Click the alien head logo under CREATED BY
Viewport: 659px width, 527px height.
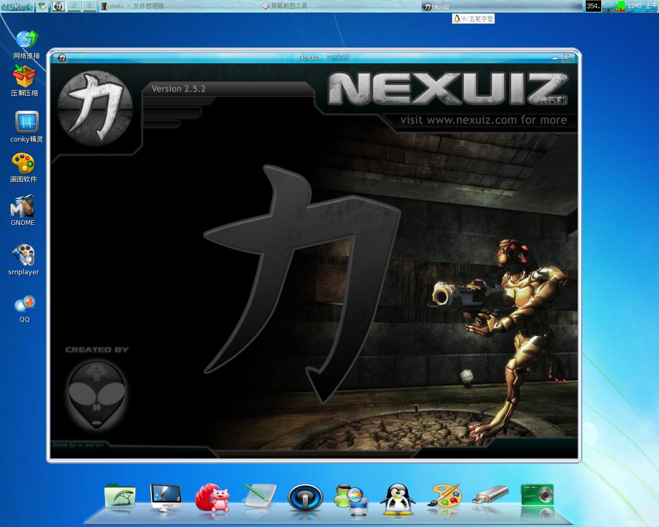pos(97,394)
